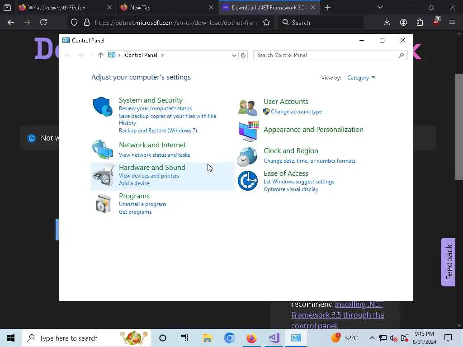Open the Firefox extensions puzzle icon
This screenshot has width=463, height=347.
420,22
